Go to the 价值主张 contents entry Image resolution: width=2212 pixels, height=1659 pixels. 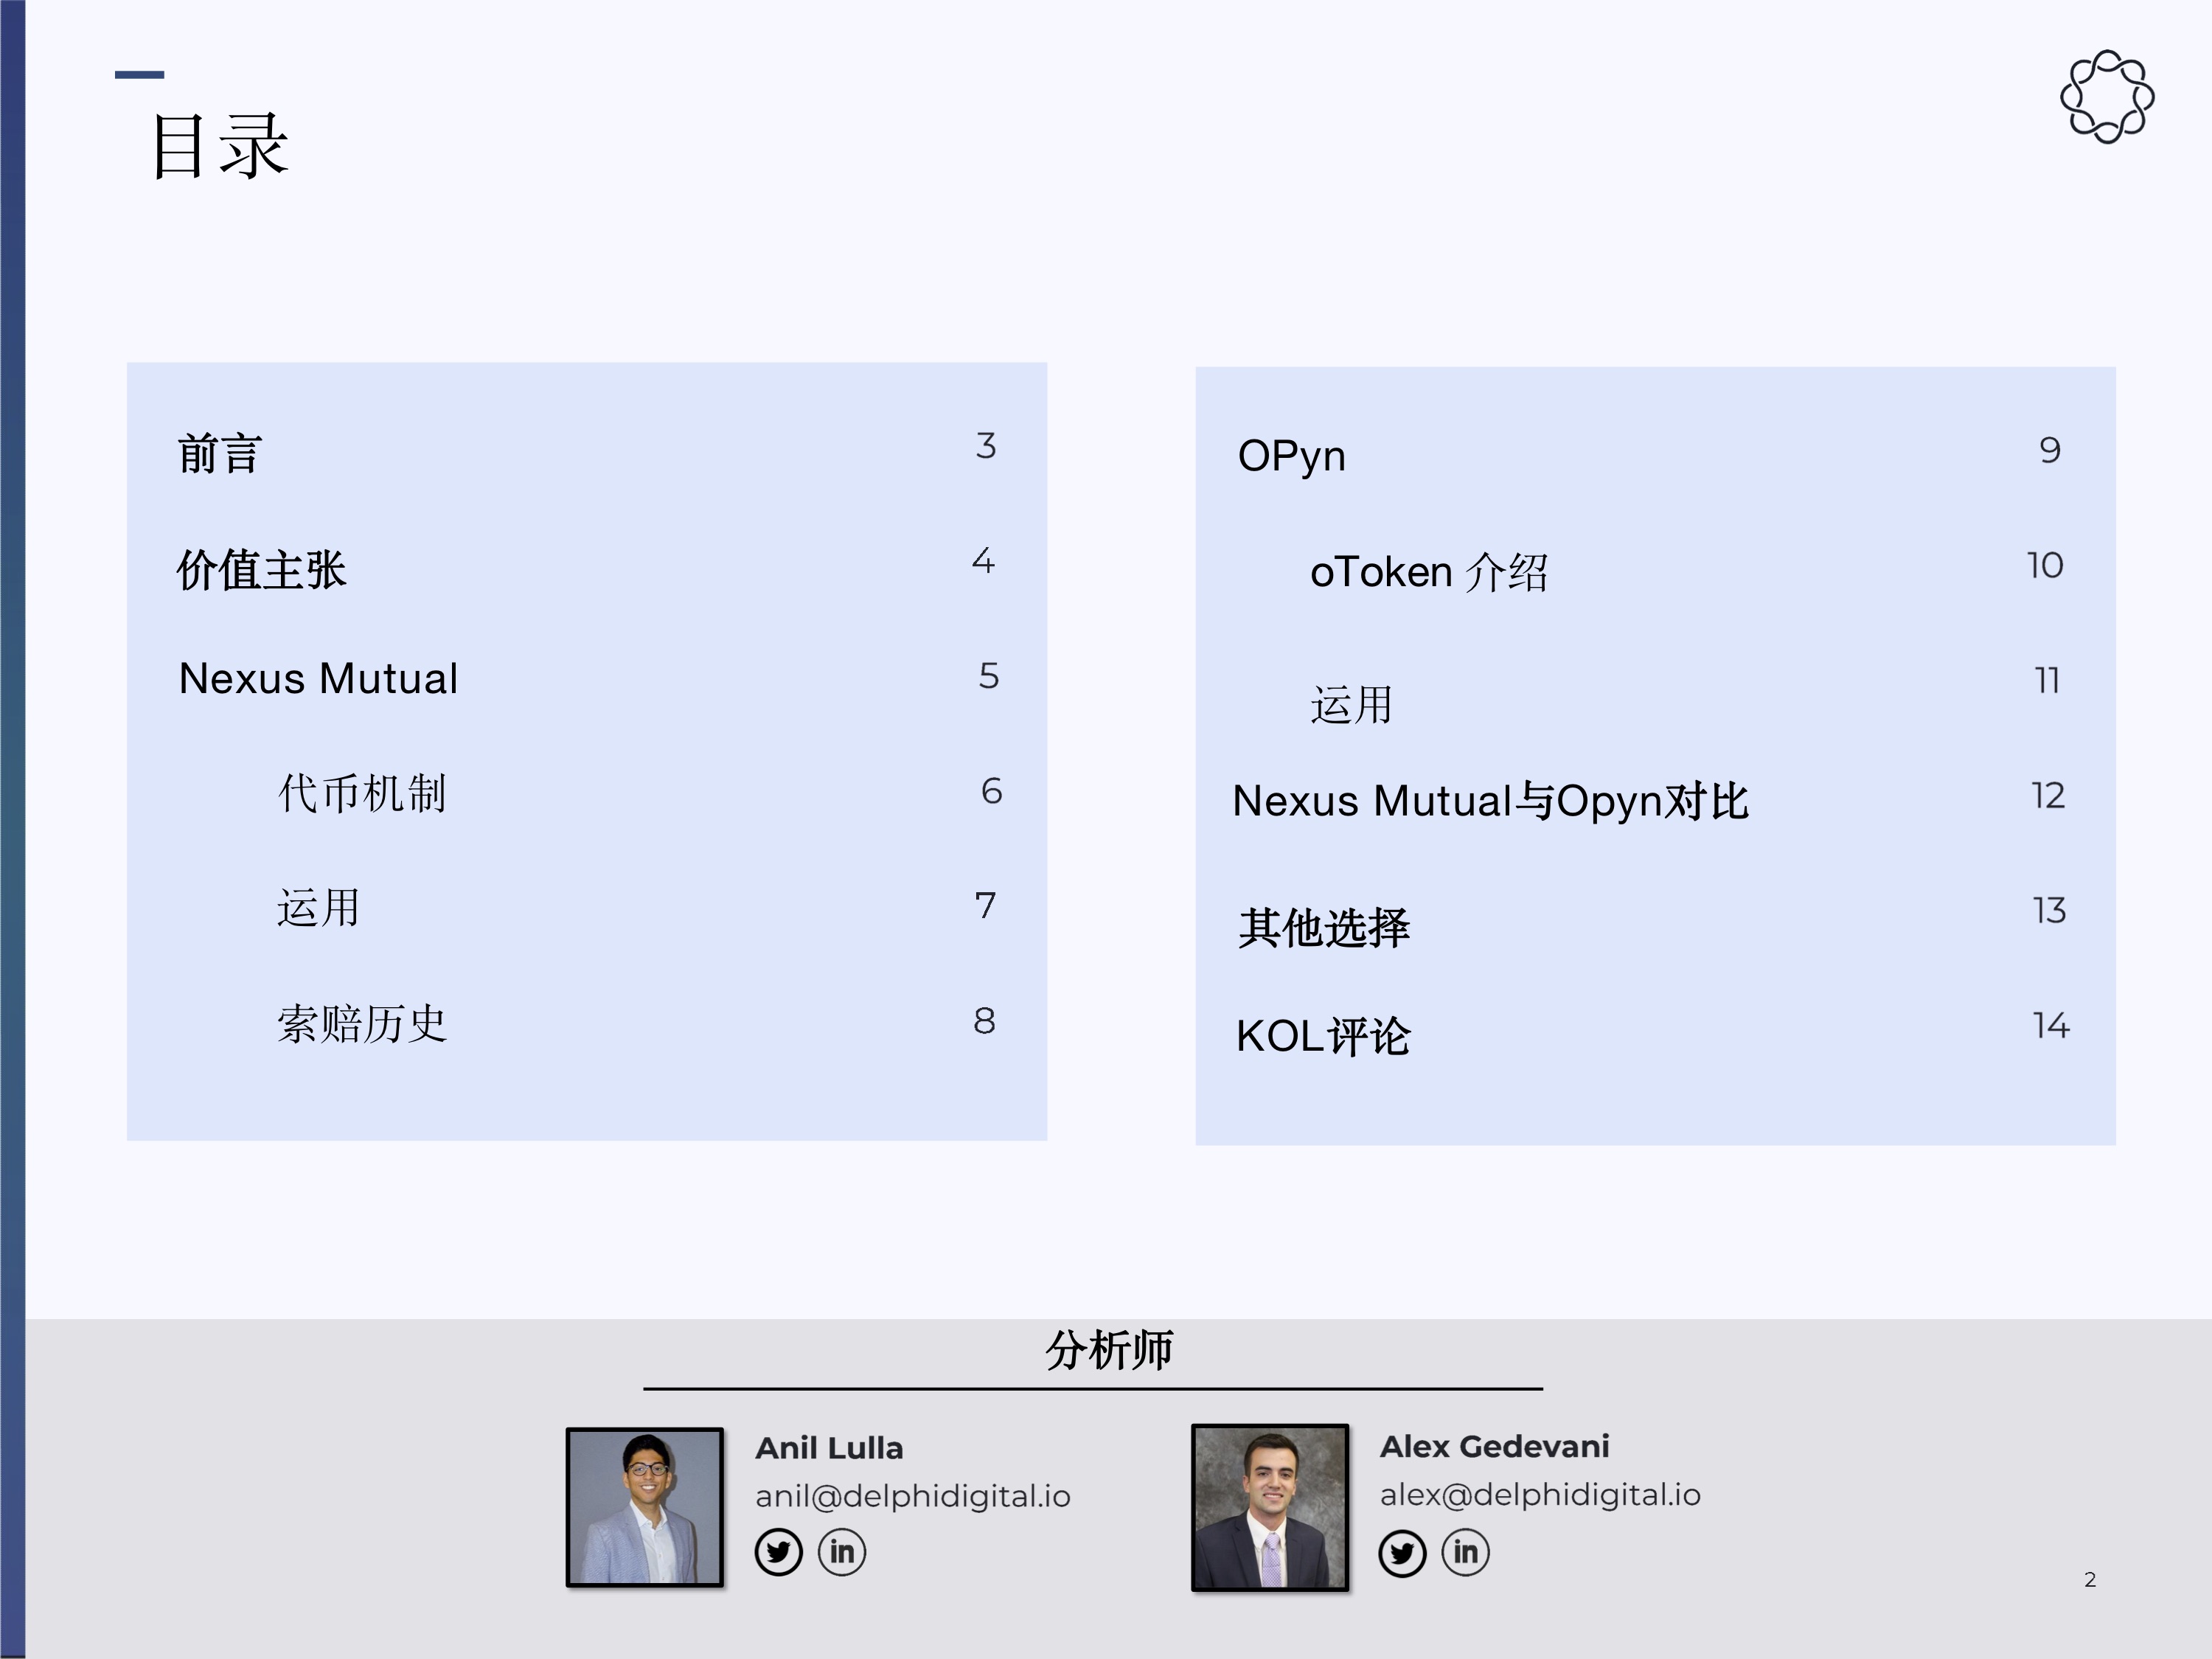point(262,570)
